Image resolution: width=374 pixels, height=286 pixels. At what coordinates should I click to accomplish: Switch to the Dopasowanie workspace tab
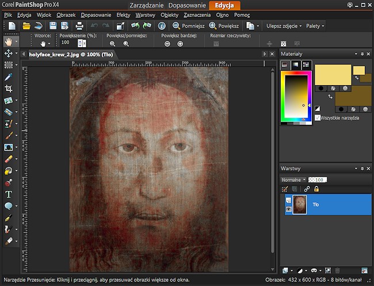point(187,5)
